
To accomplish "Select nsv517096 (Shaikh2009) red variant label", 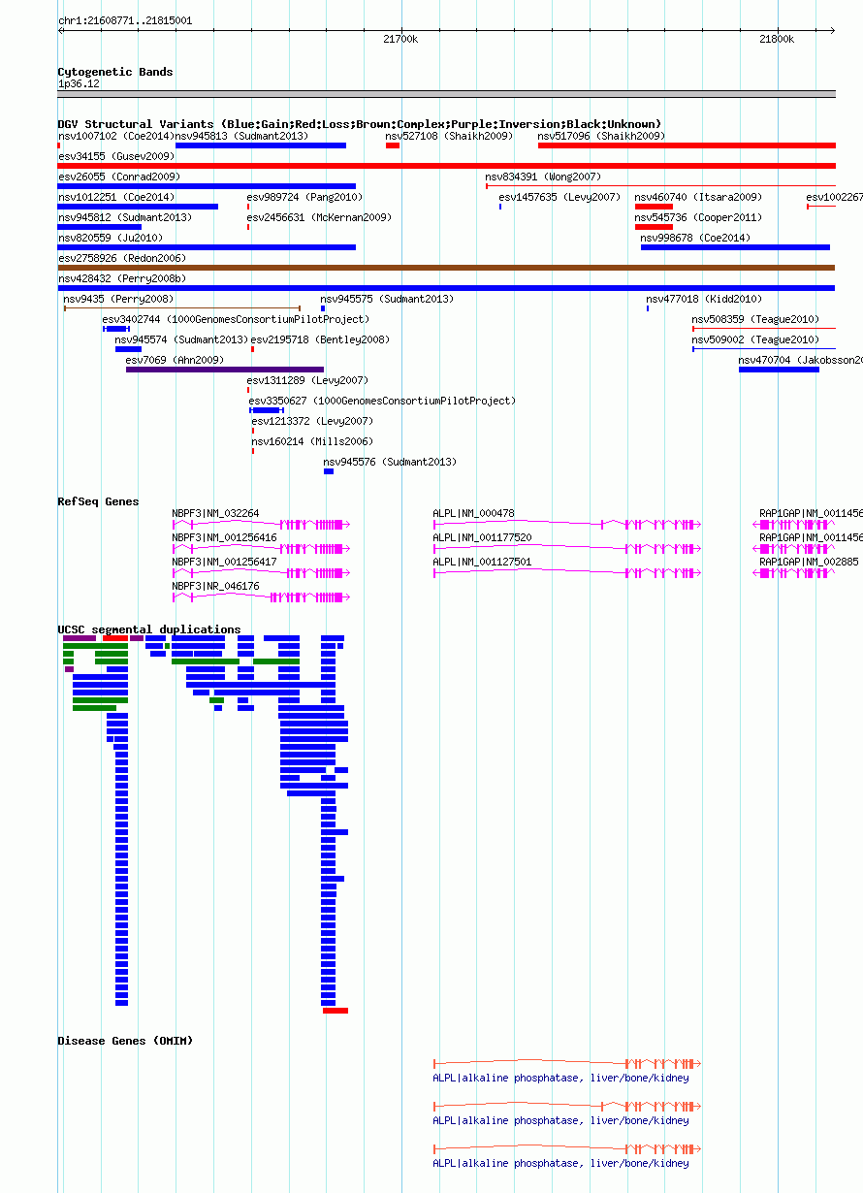I will point(601,136).
